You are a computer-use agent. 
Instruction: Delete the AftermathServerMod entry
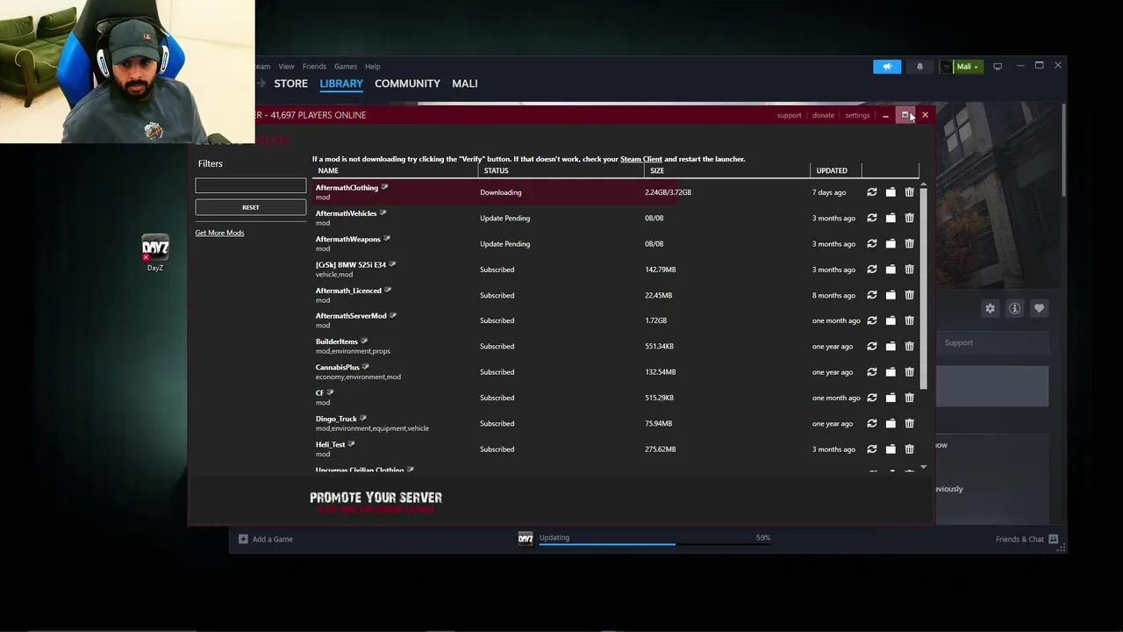tap(909, 320)
